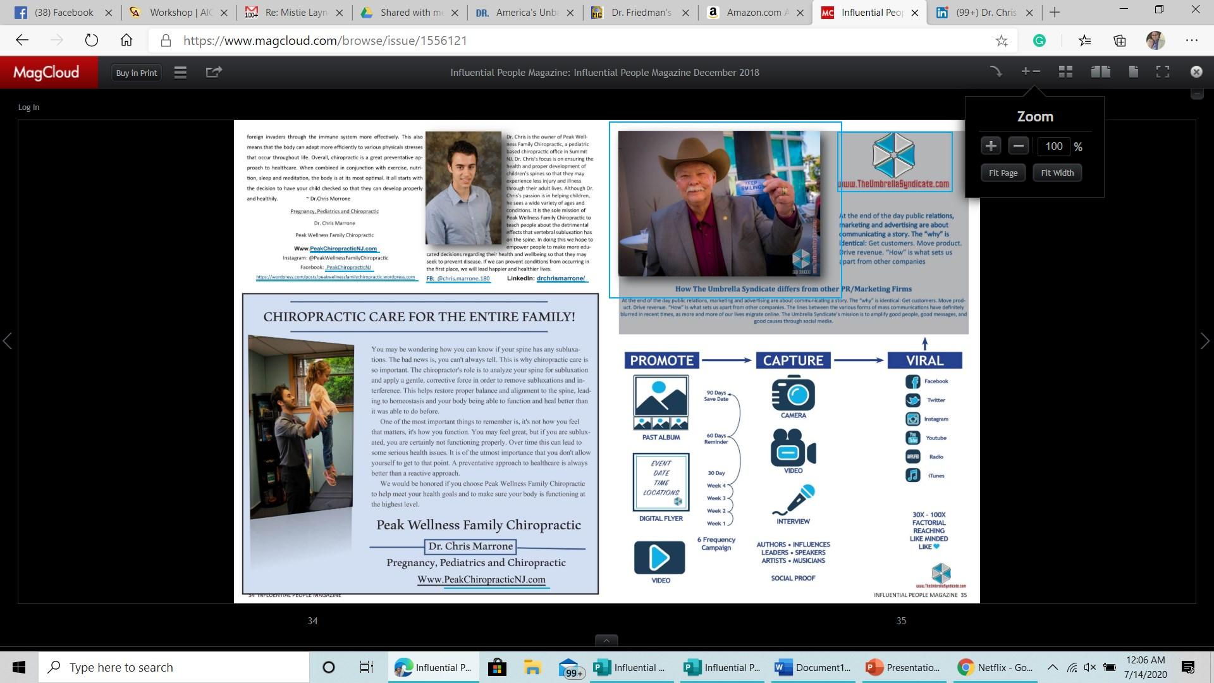Bookmark this page with star icon
Viewport: 1214px width, 683px height.
point(1002,40)
